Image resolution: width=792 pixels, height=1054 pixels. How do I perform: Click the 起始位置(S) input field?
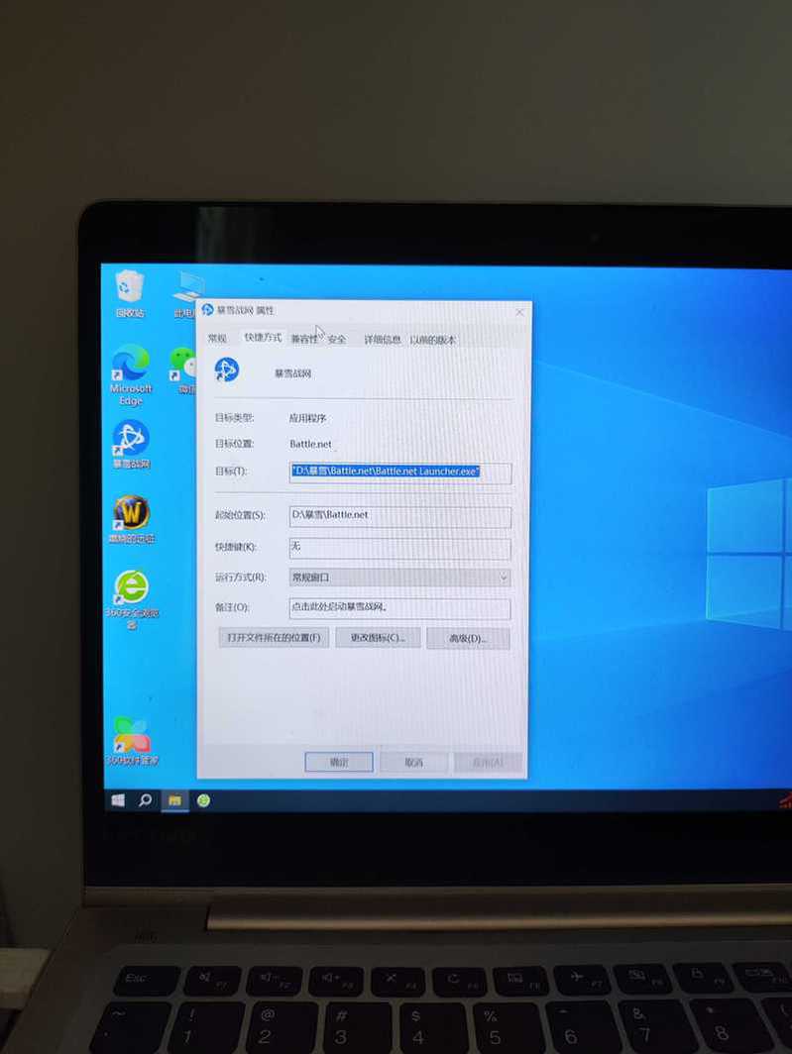pyautogui.click(x=400, y=515)
